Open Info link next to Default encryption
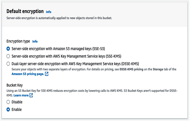Image resolution: width=190 pixels, height=121 pixels. (x=49, y=12)
